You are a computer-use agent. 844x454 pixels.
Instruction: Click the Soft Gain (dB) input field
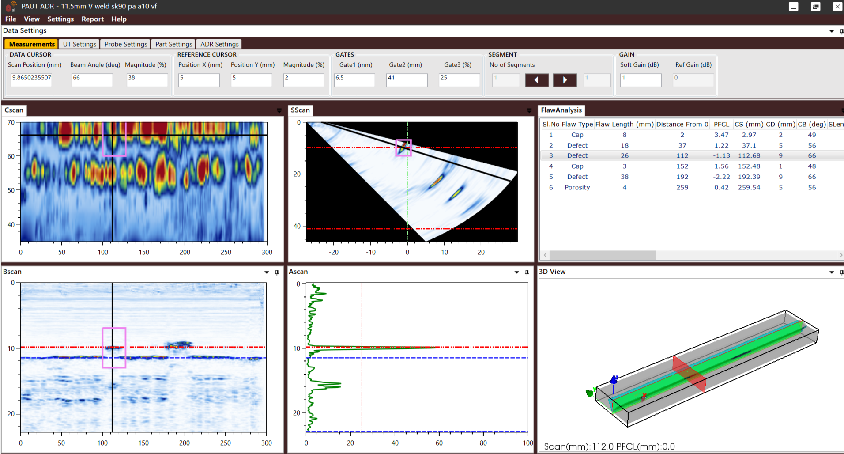tap(641, 80)
